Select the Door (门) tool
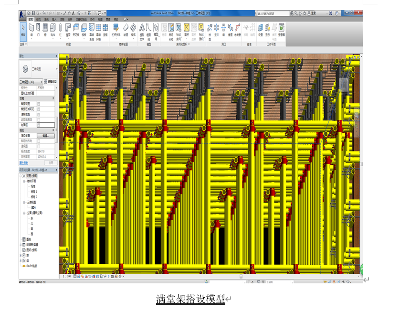Image resolution: width=399 pixels, height=312 pixels. (x=38, y=30)
